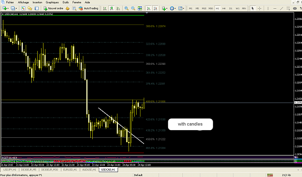Click the 'with candles' text label

pos(190,124)
